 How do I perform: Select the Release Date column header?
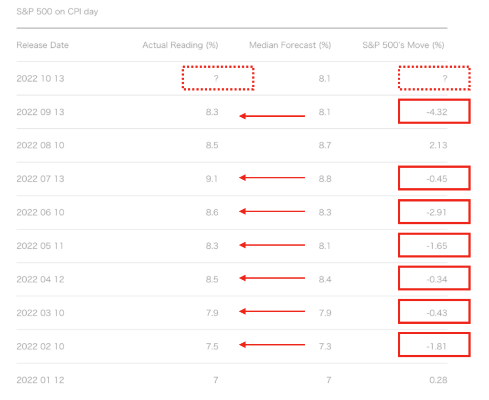43,45
